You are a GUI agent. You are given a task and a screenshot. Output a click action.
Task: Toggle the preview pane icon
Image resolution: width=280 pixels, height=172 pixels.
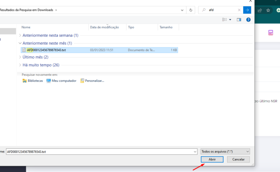[239, 19]
